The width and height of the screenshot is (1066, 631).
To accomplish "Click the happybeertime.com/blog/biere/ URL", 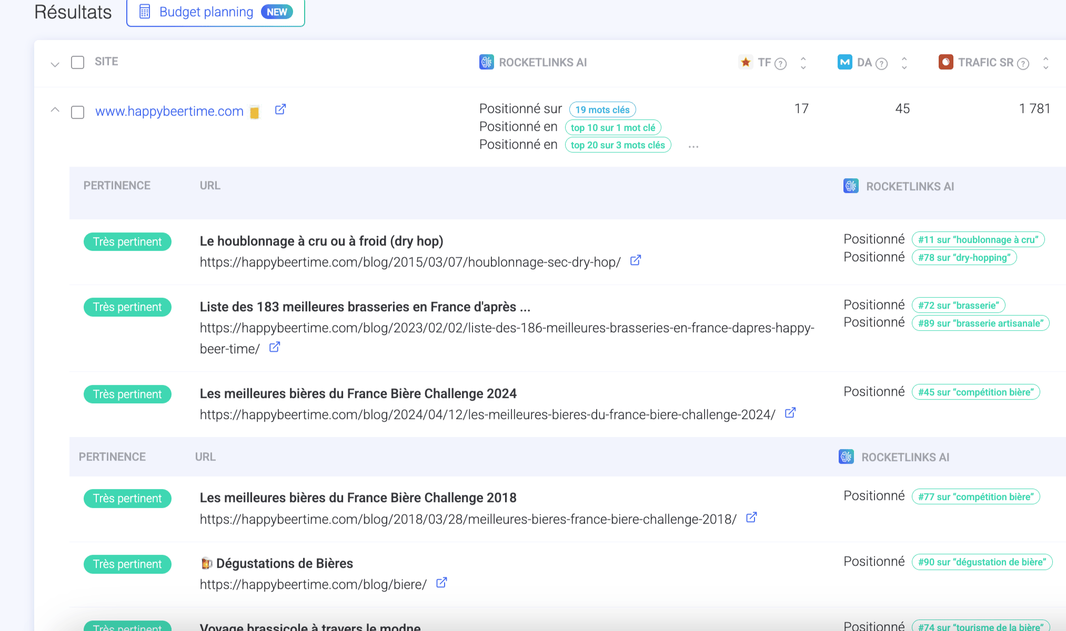I will (x=313, y=584).
